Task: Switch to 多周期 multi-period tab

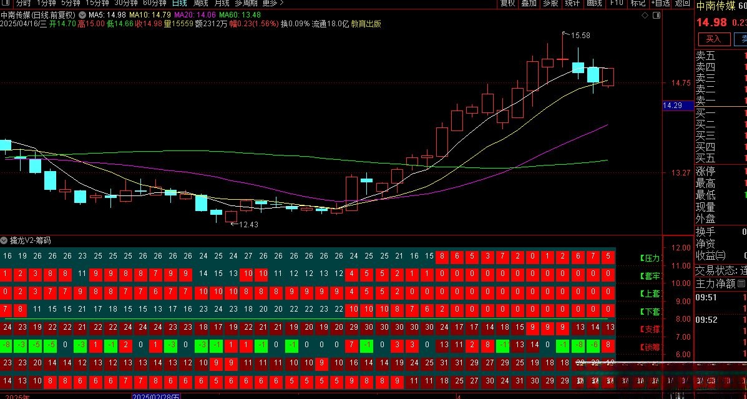Action: (x=245, y=3)
